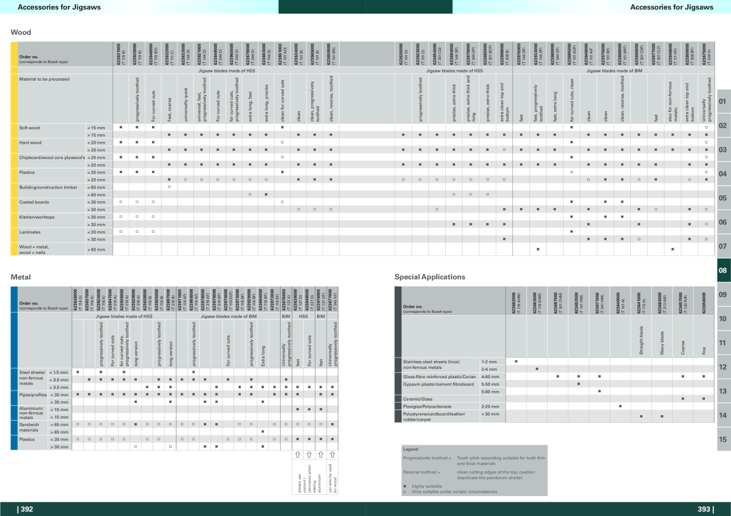Click the 'Special Applications' heading

(430, 277)
